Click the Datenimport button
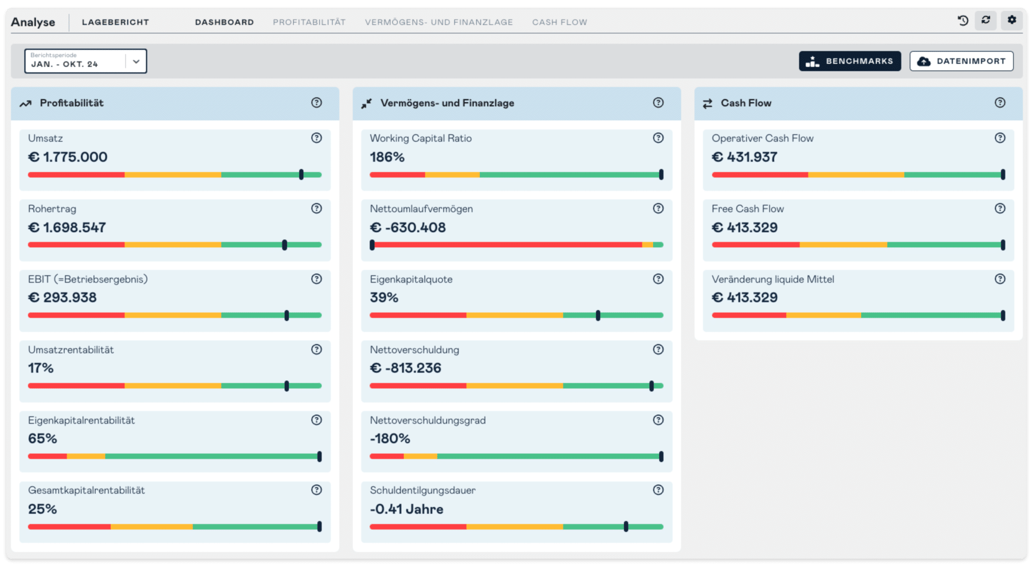1032x566 pixels. (x=961, y=61)
